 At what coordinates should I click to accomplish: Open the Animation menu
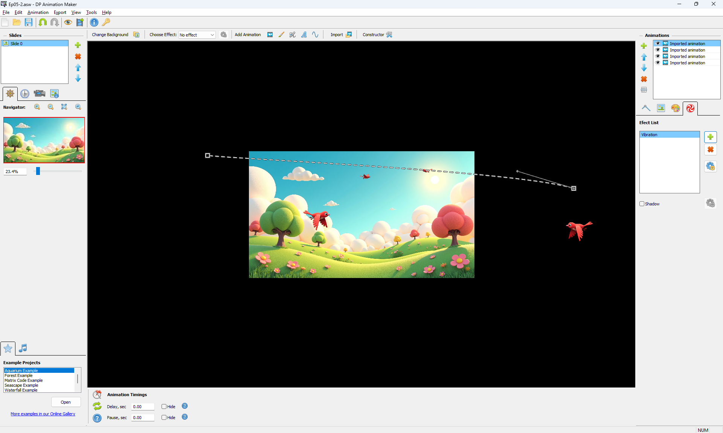click(38, 12)
